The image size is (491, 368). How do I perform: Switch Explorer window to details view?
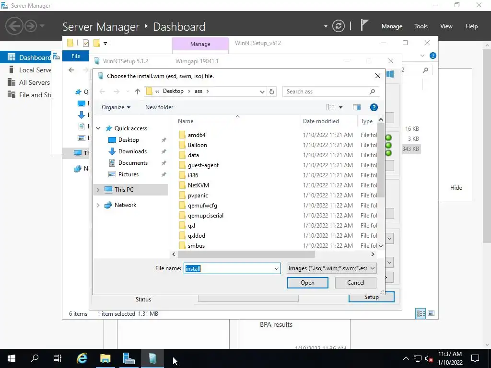point(421,313)
